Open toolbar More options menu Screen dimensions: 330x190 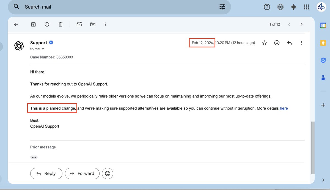tap(105, 24)
